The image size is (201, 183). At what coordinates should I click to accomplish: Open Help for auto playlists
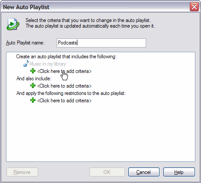[x=179, y=172]
